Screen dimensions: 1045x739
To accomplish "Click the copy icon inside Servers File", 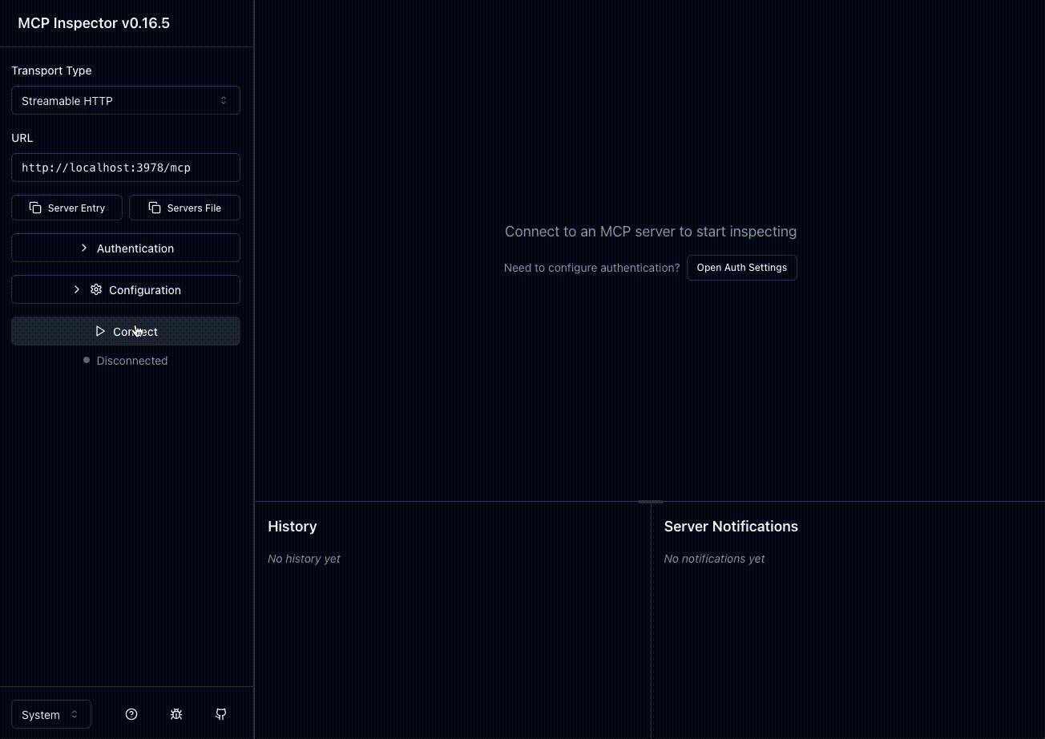I will pos(154,208).
